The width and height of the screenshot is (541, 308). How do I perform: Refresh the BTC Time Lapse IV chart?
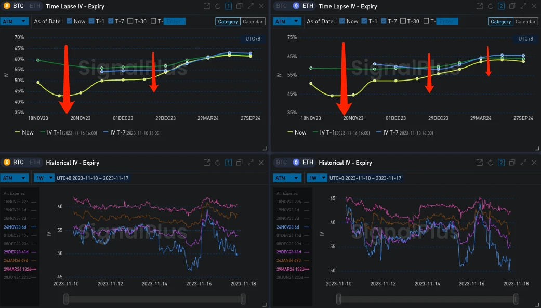(217, 6)
